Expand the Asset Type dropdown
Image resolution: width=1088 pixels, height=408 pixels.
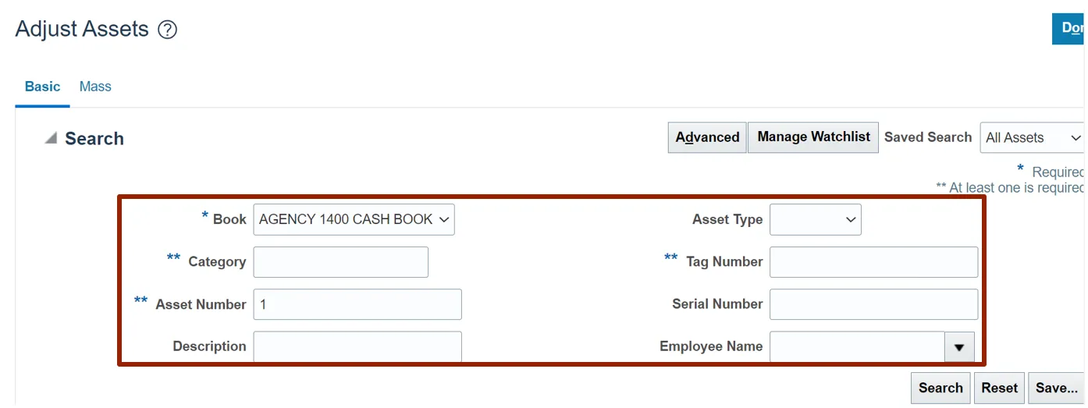pos(815,220)
